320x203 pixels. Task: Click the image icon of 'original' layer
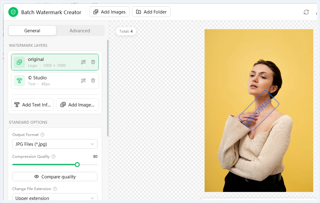[19, 62]
